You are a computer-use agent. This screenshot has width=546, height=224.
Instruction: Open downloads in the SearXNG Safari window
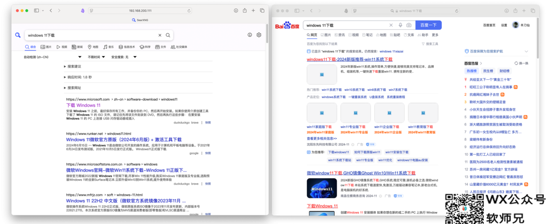(x=236, y=11)
